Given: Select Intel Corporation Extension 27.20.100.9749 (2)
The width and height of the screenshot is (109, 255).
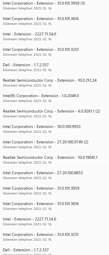Looking at the screenshot, I should click(54, 144).
